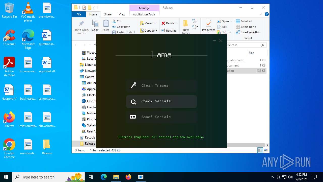The image size is (323, 182).
Task: Click Copy path in the ribbon
Action: tap(121, 27)
